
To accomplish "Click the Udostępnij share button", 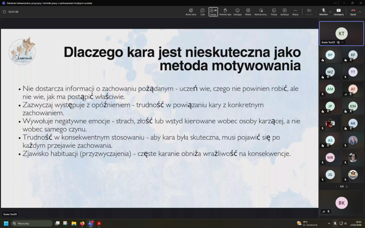I will [339, 11].
